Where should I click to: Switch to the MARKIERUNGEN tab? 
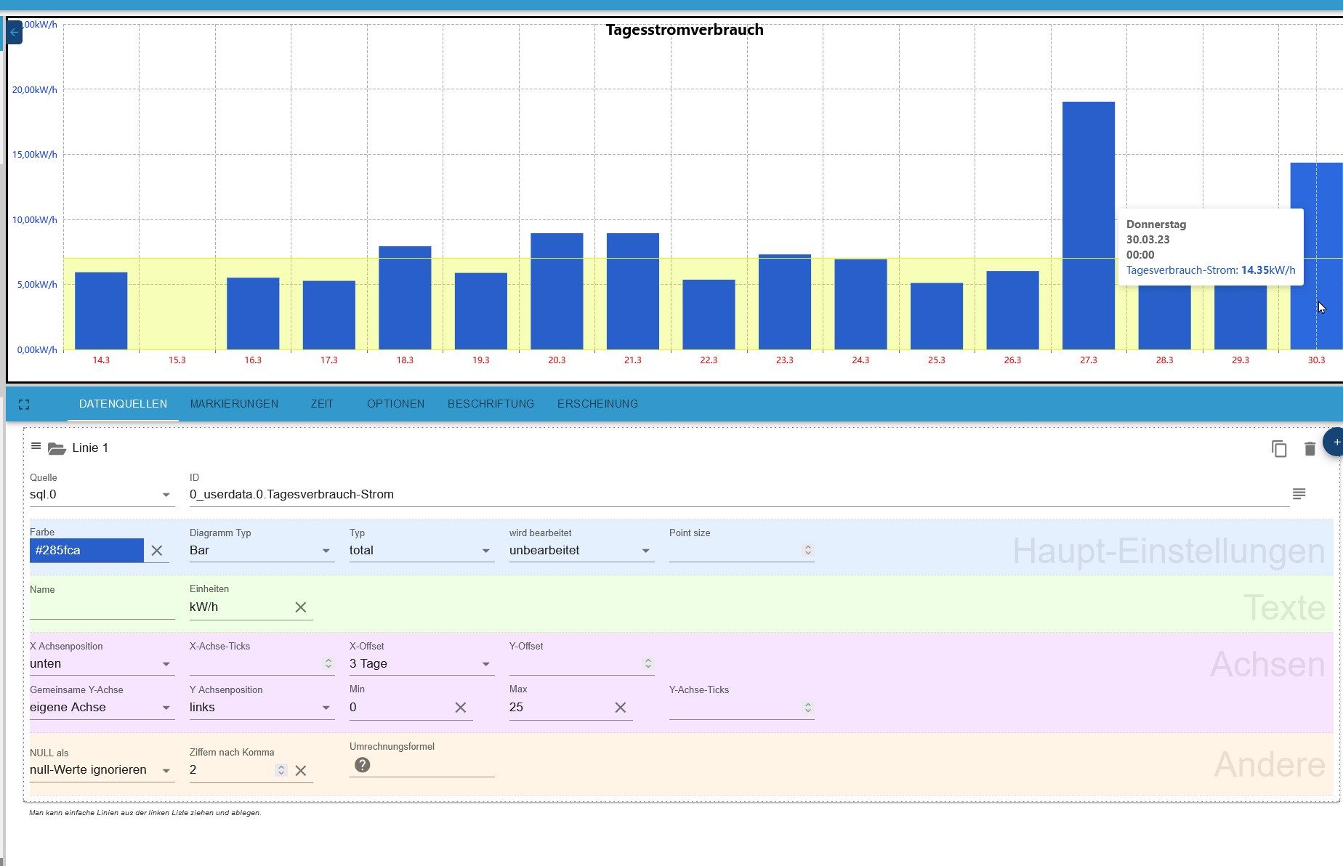pos(234,404)
